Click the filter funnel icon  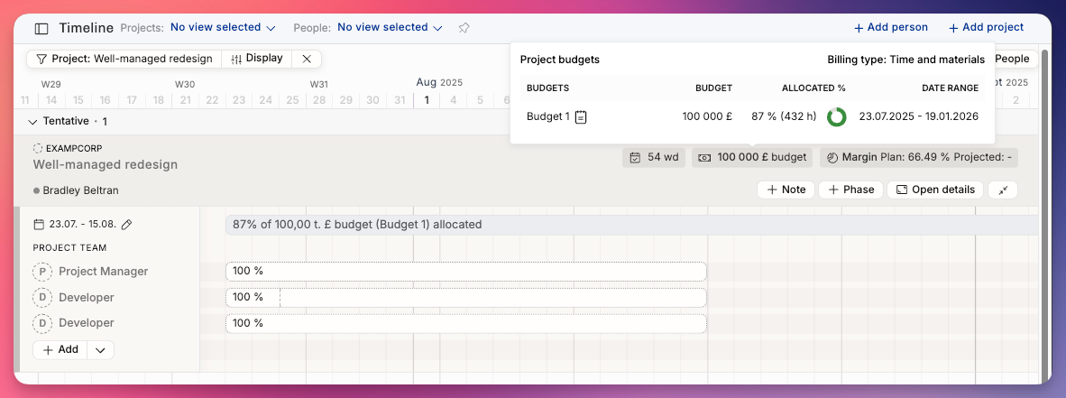[41, 60]
